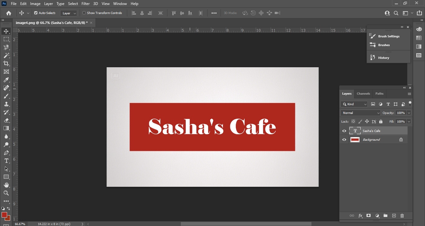This screenshot has width=425, height=226.
Task: Activate the Crop tool
Action: coord(6,63)
